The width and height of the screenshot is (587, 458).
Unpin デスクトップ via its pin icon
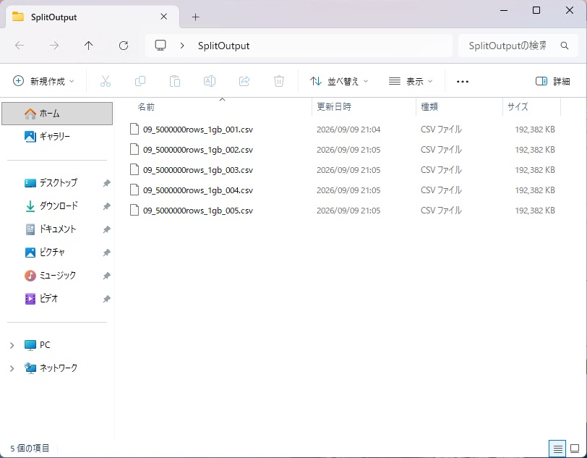click(107, 183)
